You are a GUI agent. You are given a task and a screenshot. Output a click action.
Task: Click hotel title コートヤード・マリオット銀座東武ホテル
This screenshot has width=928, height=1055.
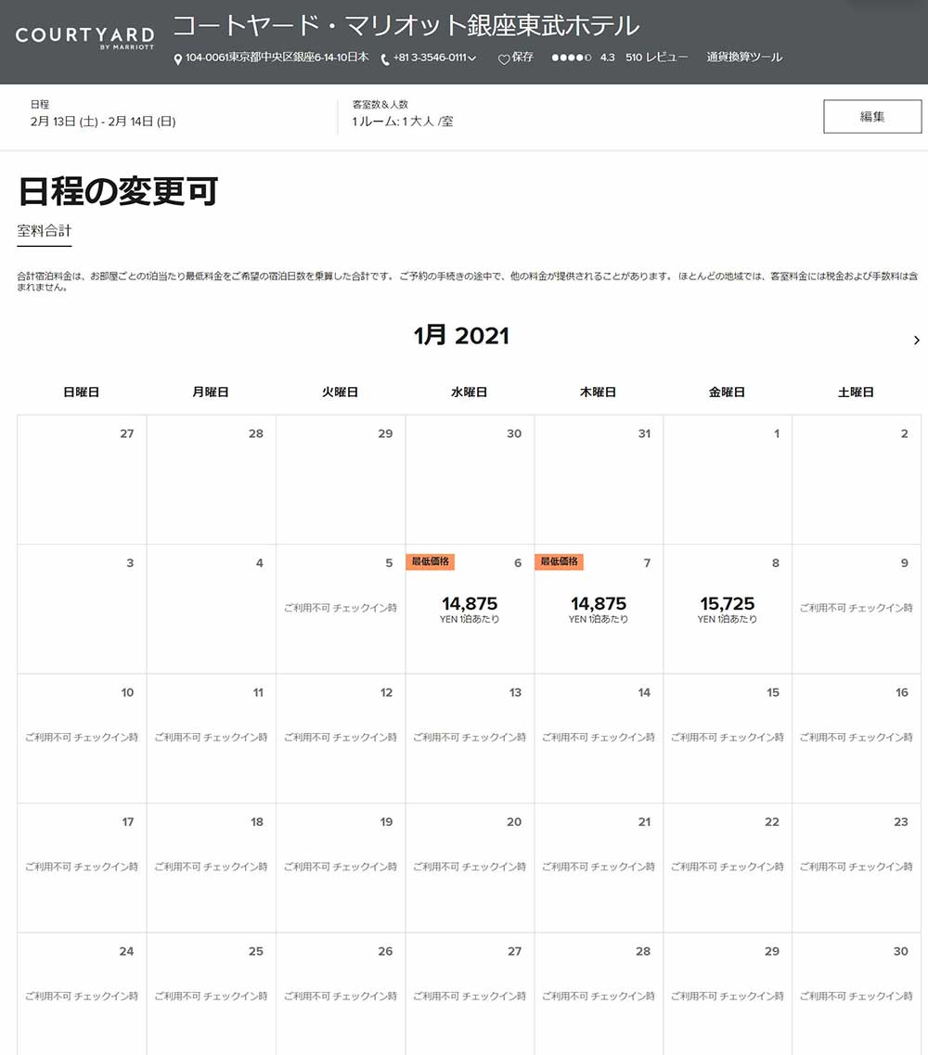pos(406,26)
